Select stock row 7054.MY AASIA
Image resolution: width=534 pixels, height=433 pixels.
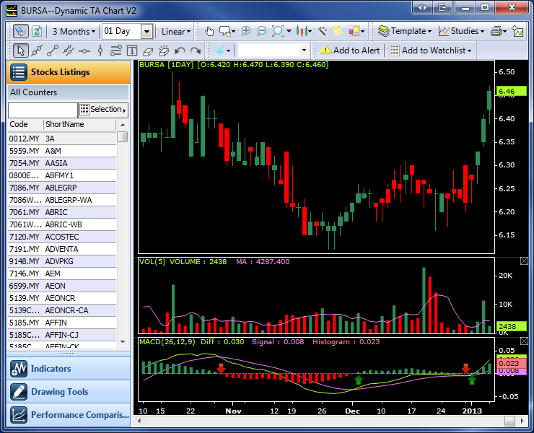(x=62, y=163)
